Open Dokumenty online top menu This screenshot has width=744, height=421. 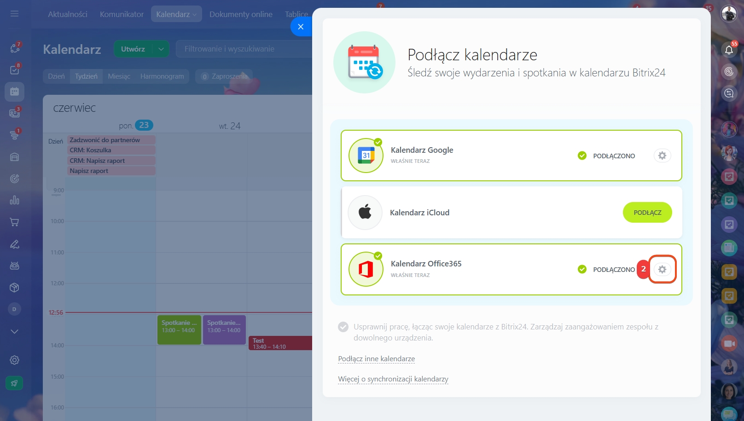[241, 14]
